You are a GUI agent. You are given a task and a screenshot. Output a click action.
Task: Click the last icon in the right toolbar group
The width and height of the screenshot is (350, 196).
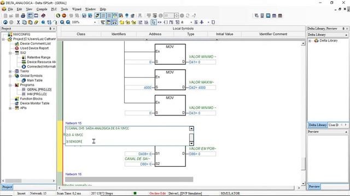(x=280, y=16)
